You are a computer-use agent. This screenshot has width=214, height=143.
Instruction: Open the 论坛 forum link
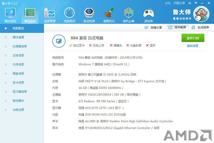click(168, 3)
